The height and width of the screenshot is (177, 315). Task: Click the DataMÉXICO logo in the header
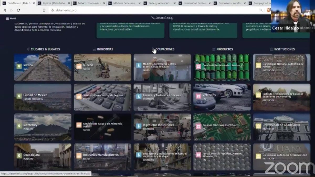tap(162, 18)
